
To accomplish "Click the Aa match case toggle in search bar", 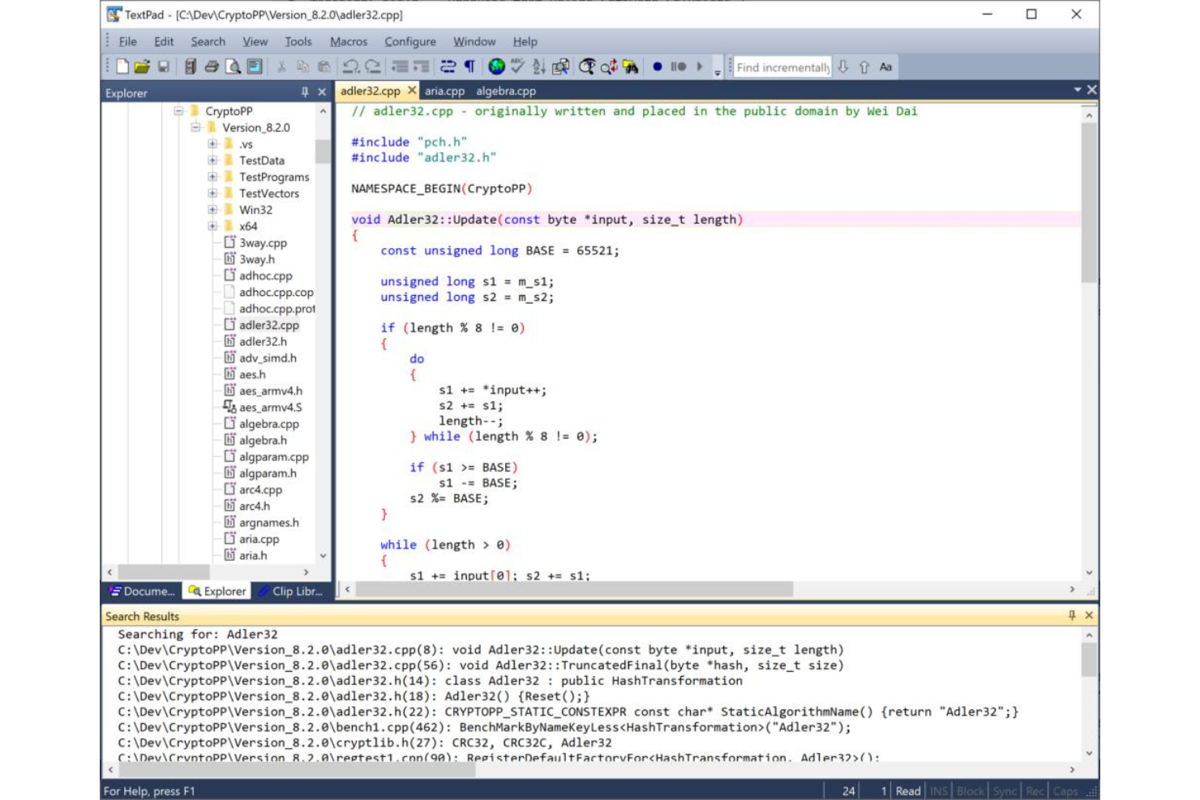I will (886, 67).
